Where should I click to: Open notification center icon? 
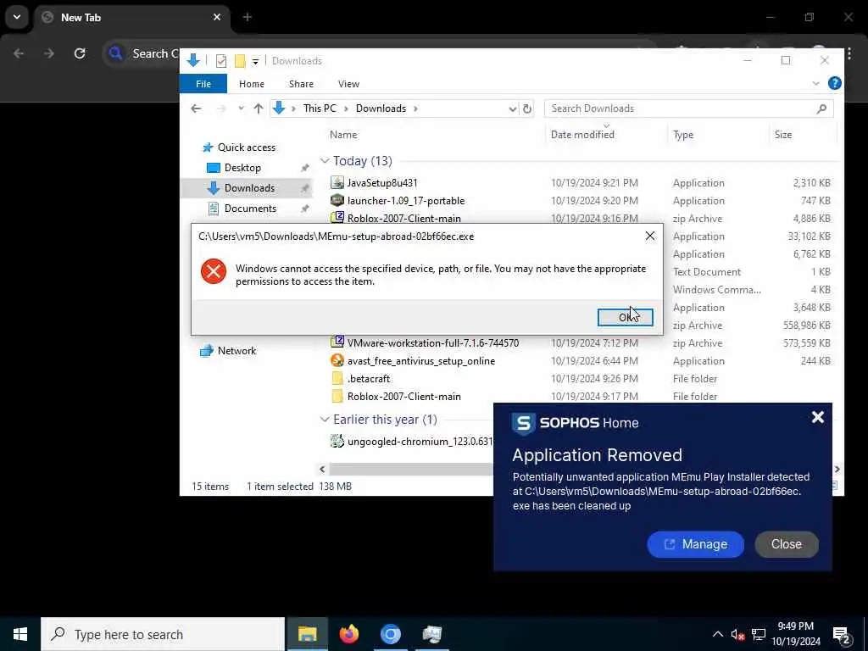point(842,635)
